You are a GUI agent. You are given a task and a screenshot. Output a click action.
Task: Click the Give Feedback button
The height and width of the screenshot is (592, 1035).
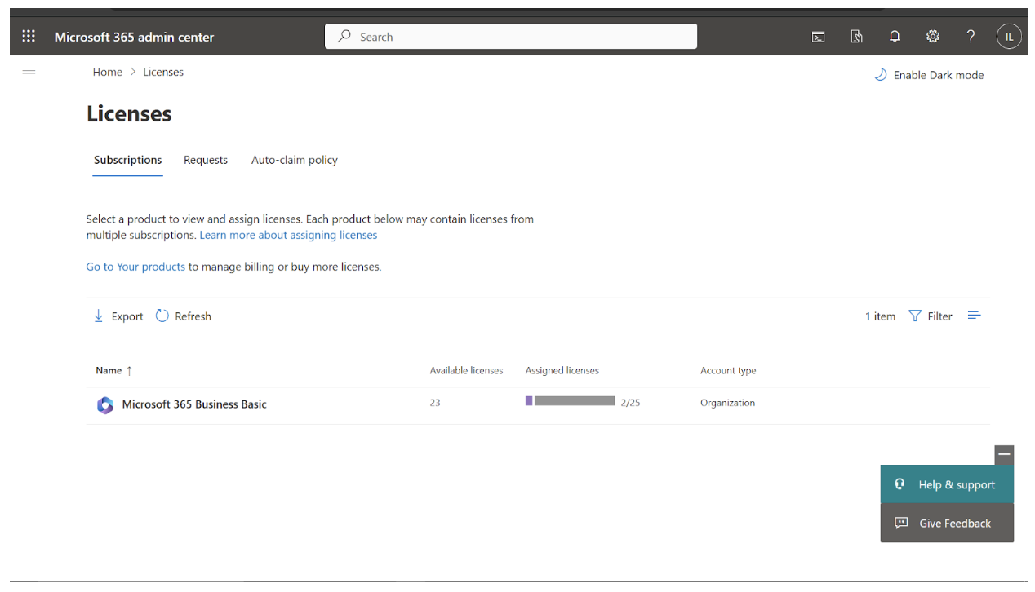click(x=947, y=524)
